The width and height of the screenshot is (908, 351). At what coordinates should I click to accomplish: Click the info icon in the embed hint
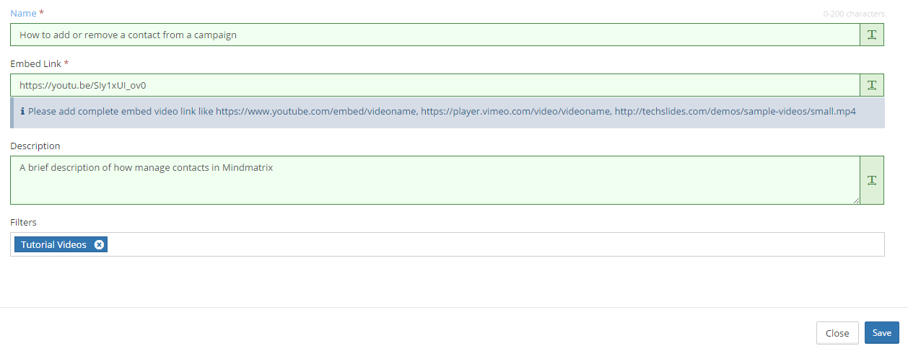22,112
